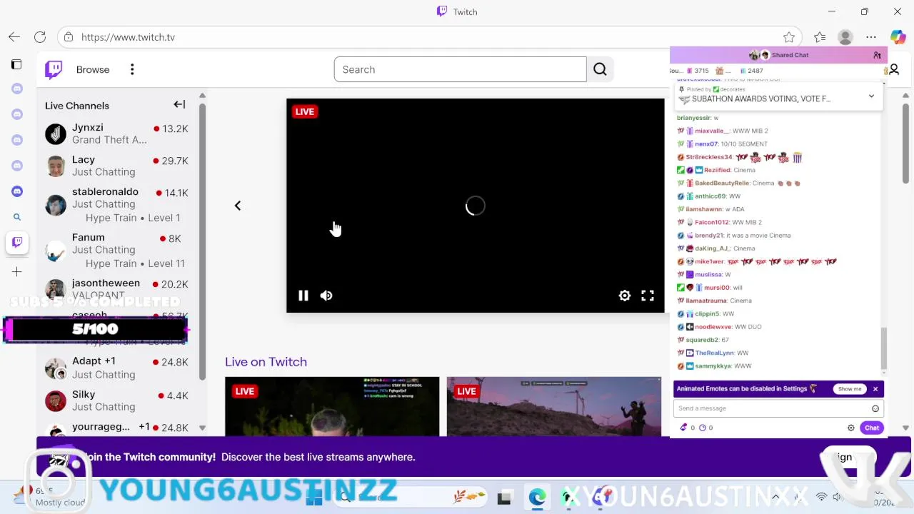914x514 pixels.
Task: Open Microsoft Edge in the taskbar
Action: coord(537,497)
